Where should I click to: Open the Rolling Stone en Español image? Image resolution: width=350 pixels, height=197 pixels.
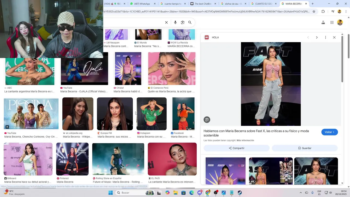coord(118,159)
